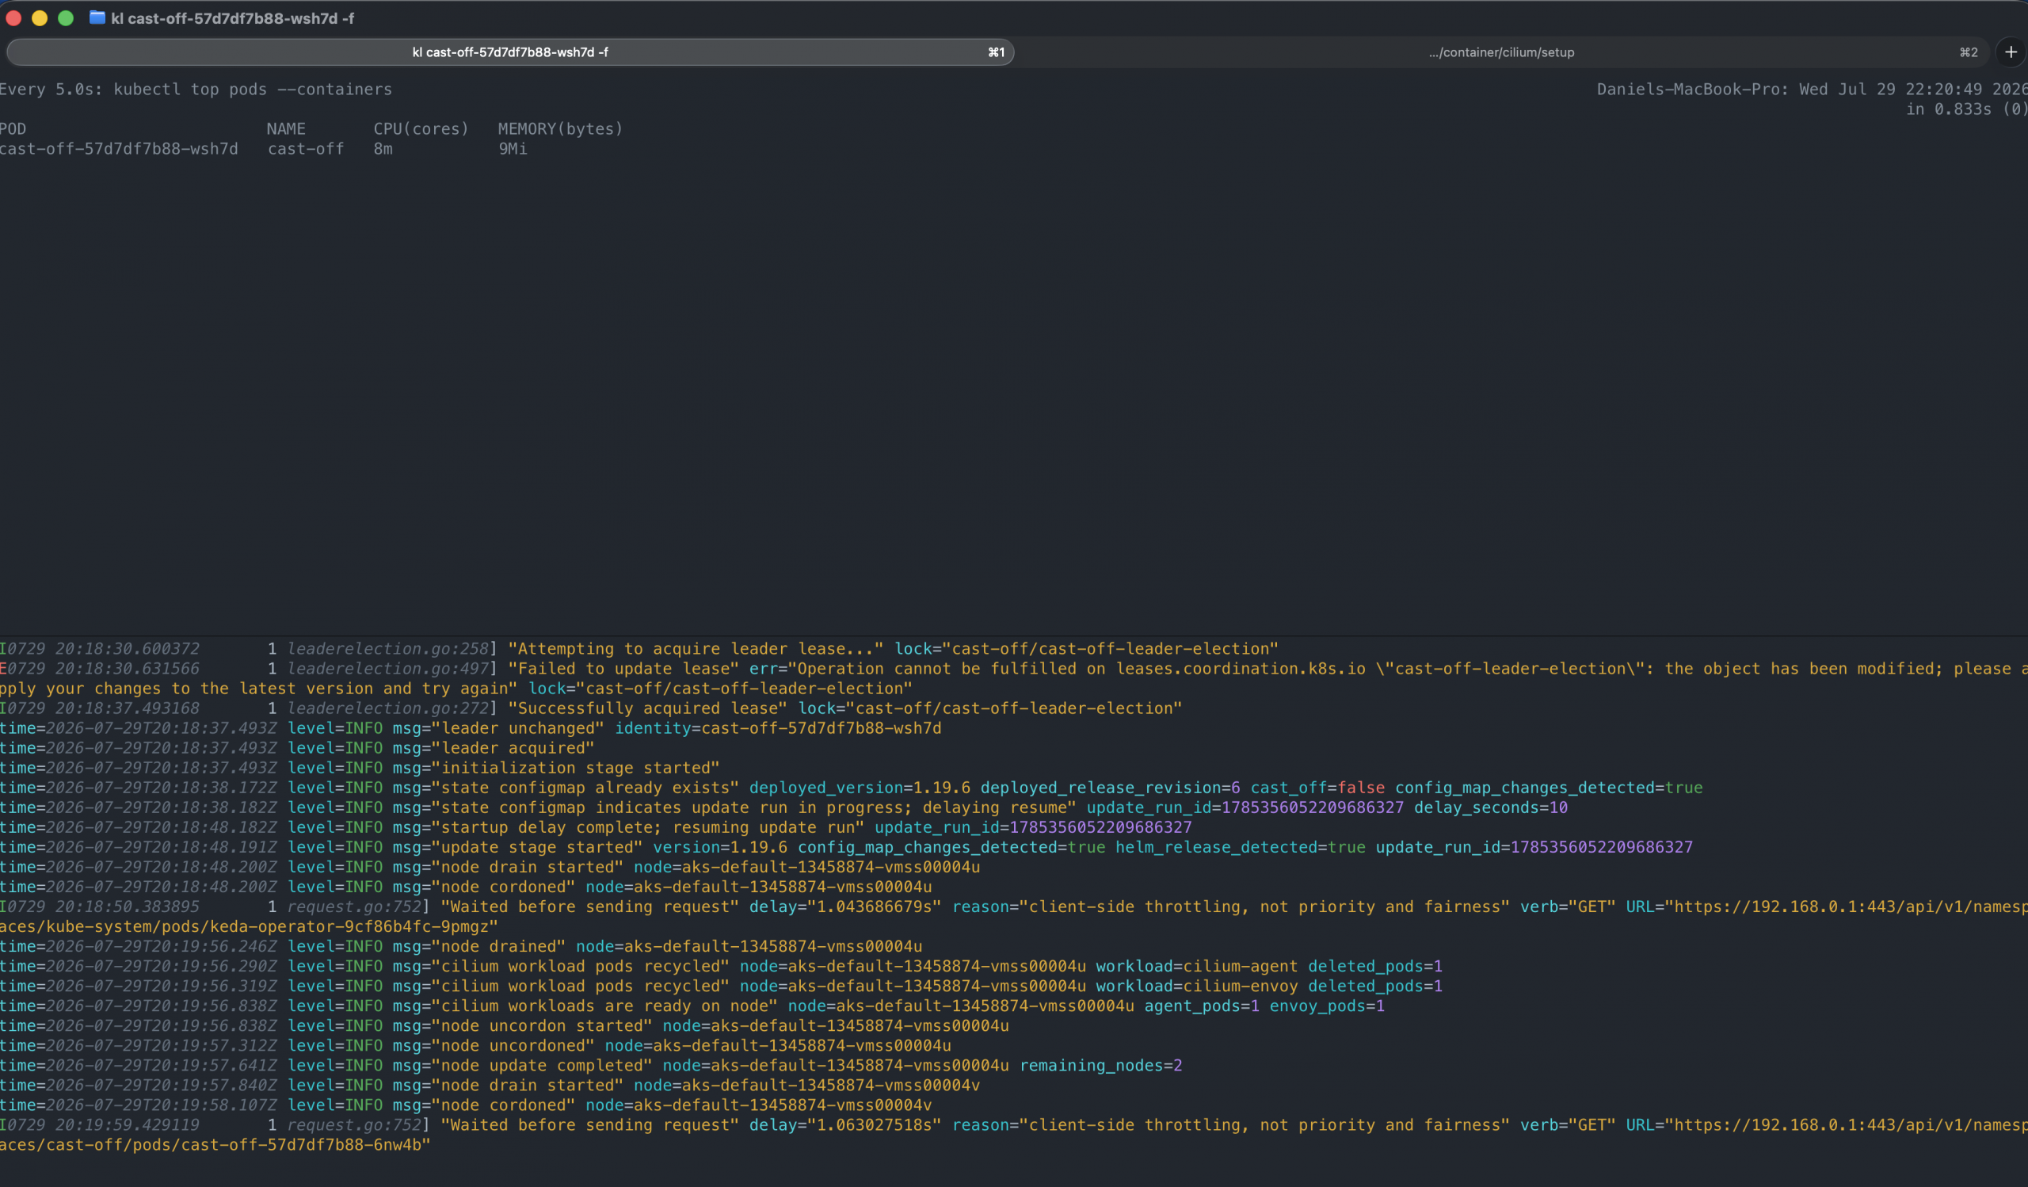Click the cast_off=false value
Image resolution: width=2028 pixels, height=1187 pixels.
[1317, 788]
